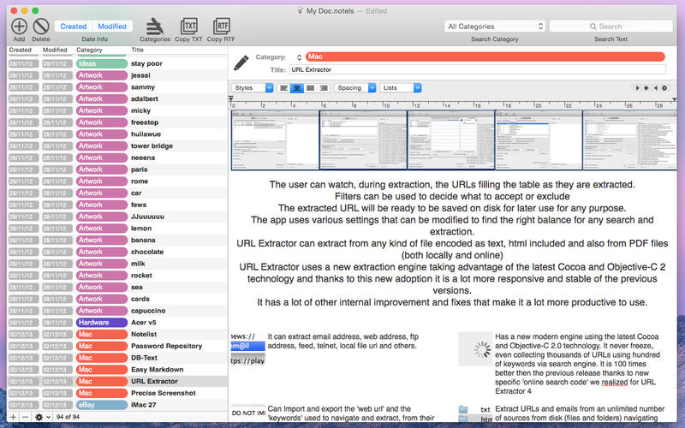Select left text alignment
Viewport: 685px width, 428px height.
(x=284, y=88)
